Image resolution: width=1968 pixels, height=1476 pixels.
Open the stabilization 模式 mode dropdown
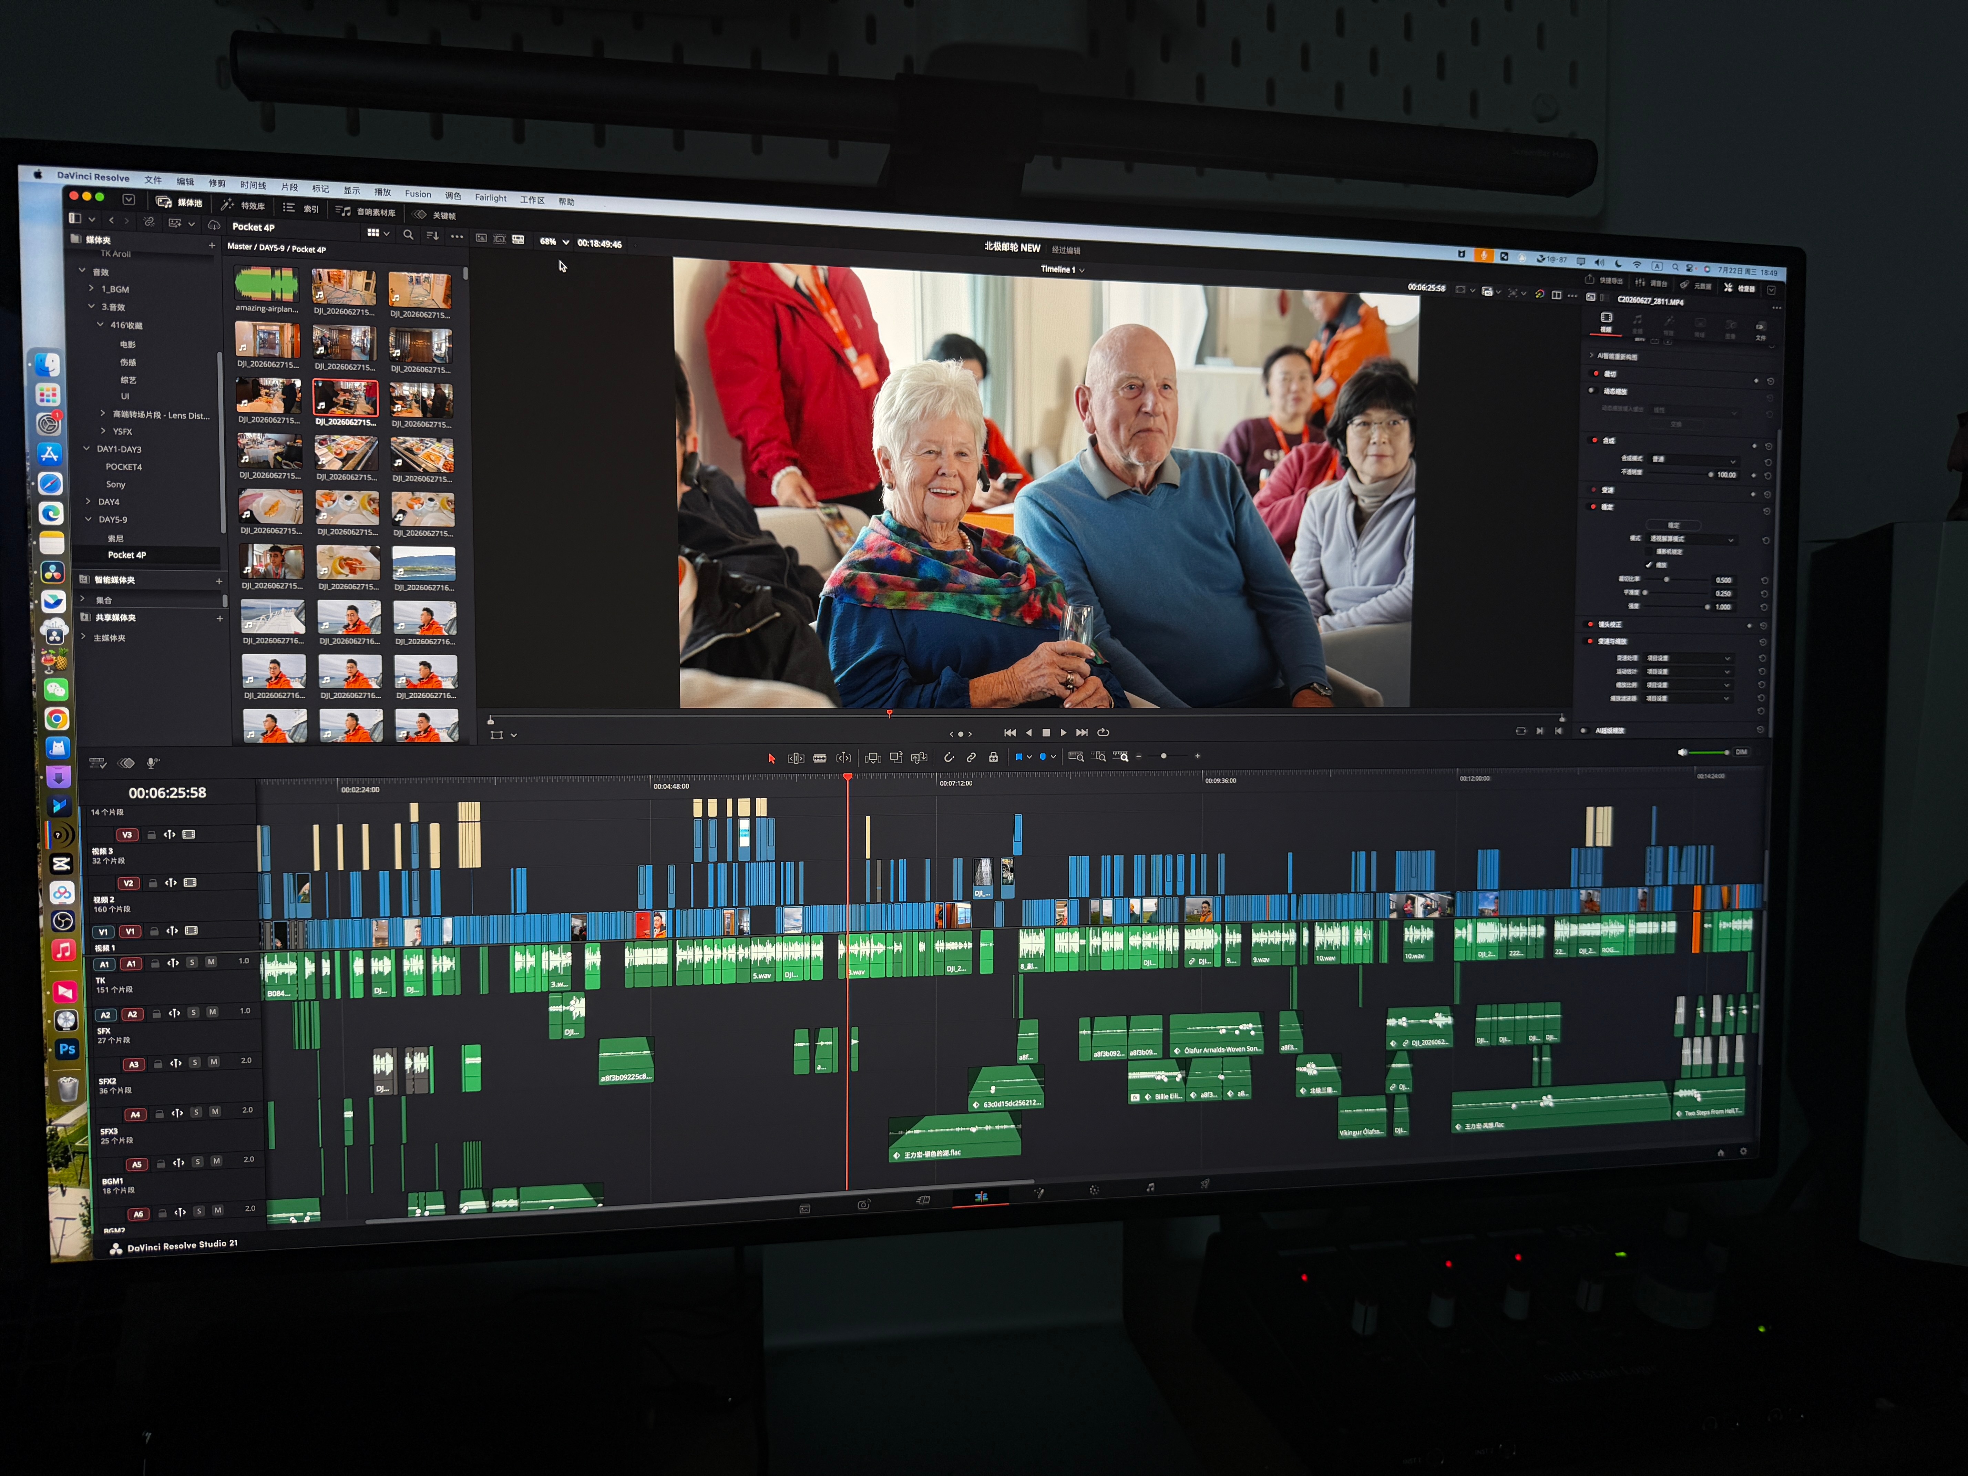click(x=1691, y=539)
